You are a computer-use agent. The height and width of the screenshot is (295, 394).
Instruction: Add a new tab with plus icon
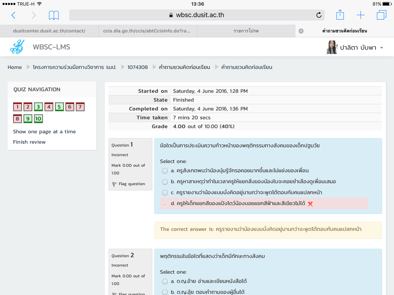coord(361,15)
